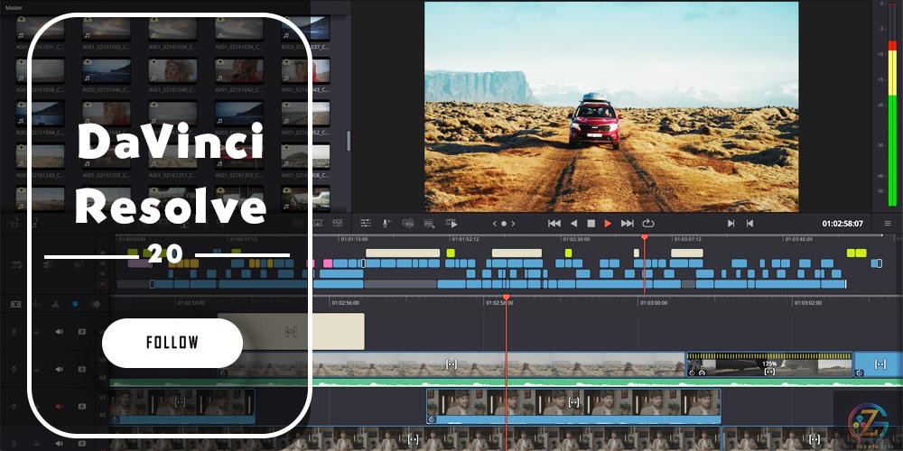Select the 175% retimed clip

click(x=769, y=364)
